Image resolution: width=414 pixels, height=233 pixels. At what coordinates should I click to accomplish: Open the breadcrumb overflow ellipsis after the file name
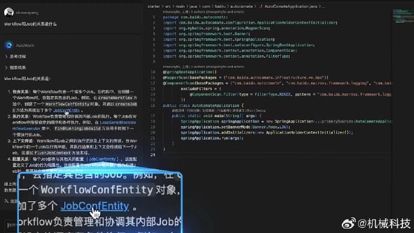click(323, 7)
